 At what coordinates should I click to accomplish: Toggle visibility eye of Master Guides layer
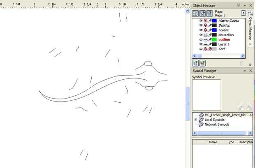pyautogui.click(x=201, y=21)
